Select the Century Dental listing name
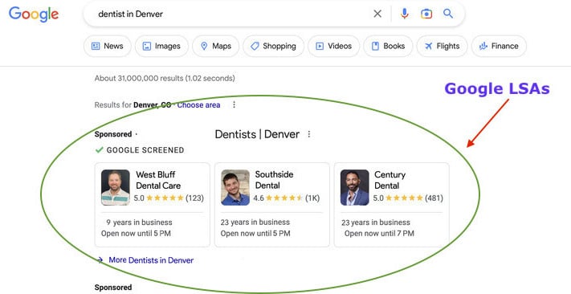The image size is (571, 294). (390, 180)
